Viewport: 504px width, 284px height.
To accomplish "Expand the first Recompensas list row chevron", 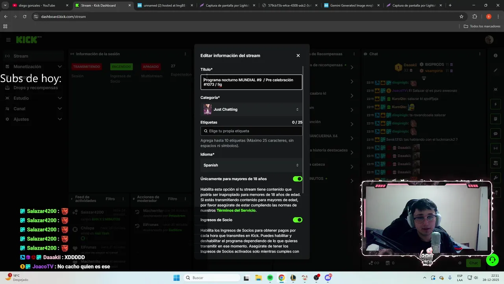I will pyautogui.click(x=352, y=67).
